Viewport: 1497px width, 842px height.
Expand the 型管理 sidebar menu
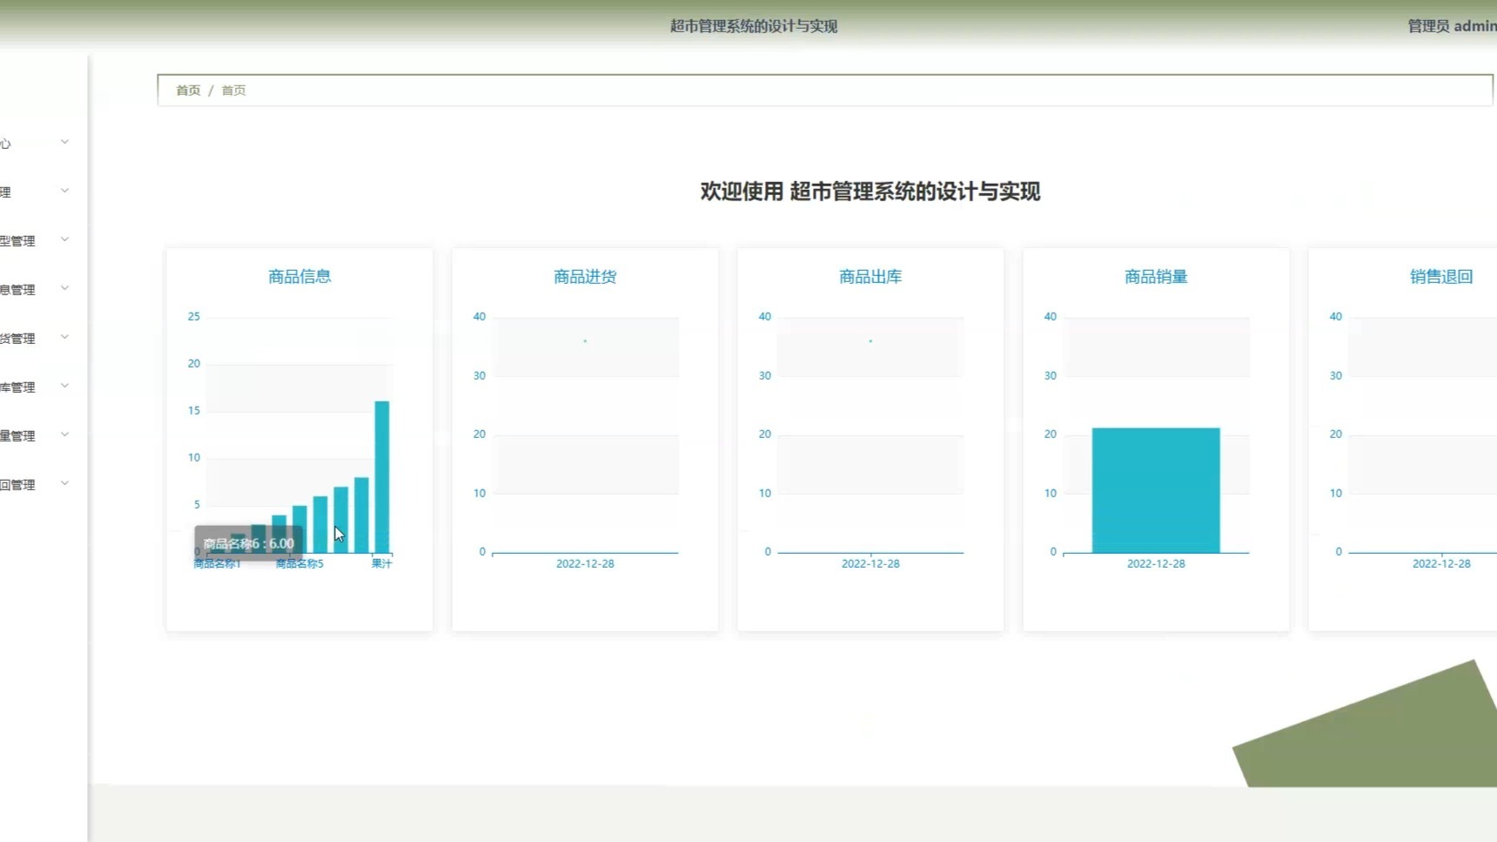click(35, 240)
